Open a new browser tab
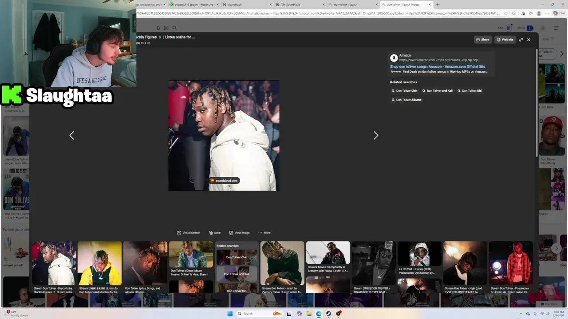 click(438, 4)
